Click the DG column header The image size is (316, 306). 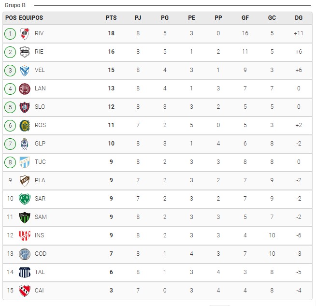[x=299, y=18]
